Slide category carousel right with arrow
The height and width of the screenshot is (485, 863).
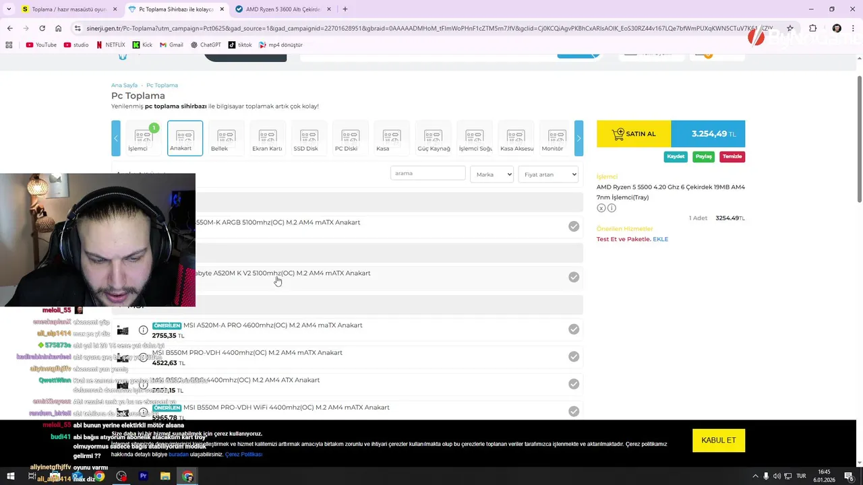point(578,138)
